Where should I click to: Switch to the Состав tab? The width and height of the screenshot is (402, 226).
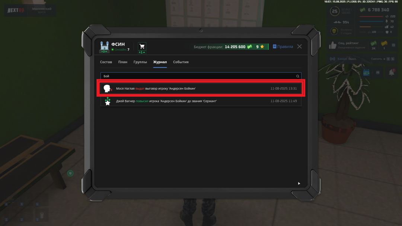click(x=106, y=62)
